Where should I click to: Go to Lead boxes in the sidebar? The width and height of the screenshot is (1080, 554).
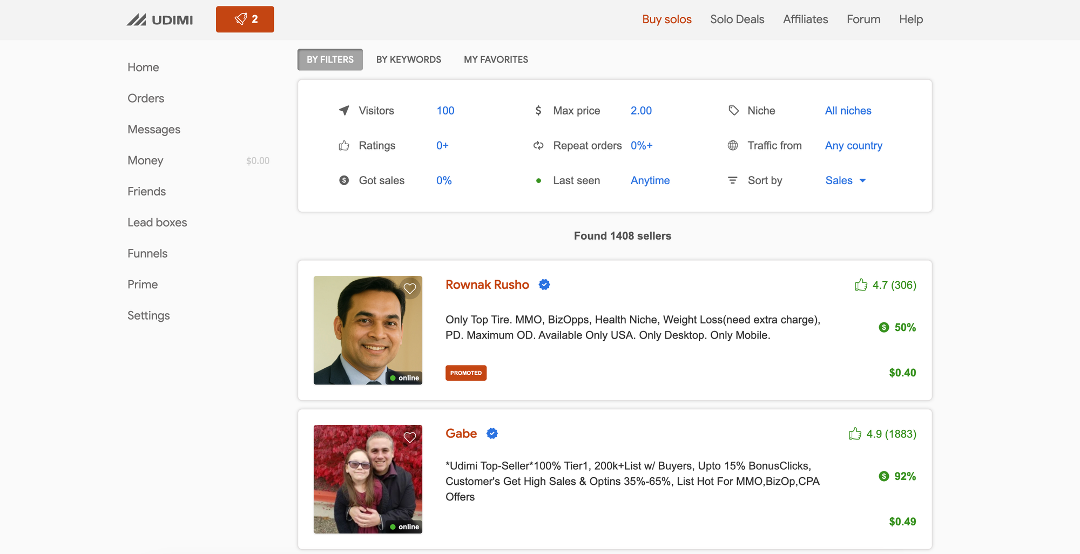(157, 222)
